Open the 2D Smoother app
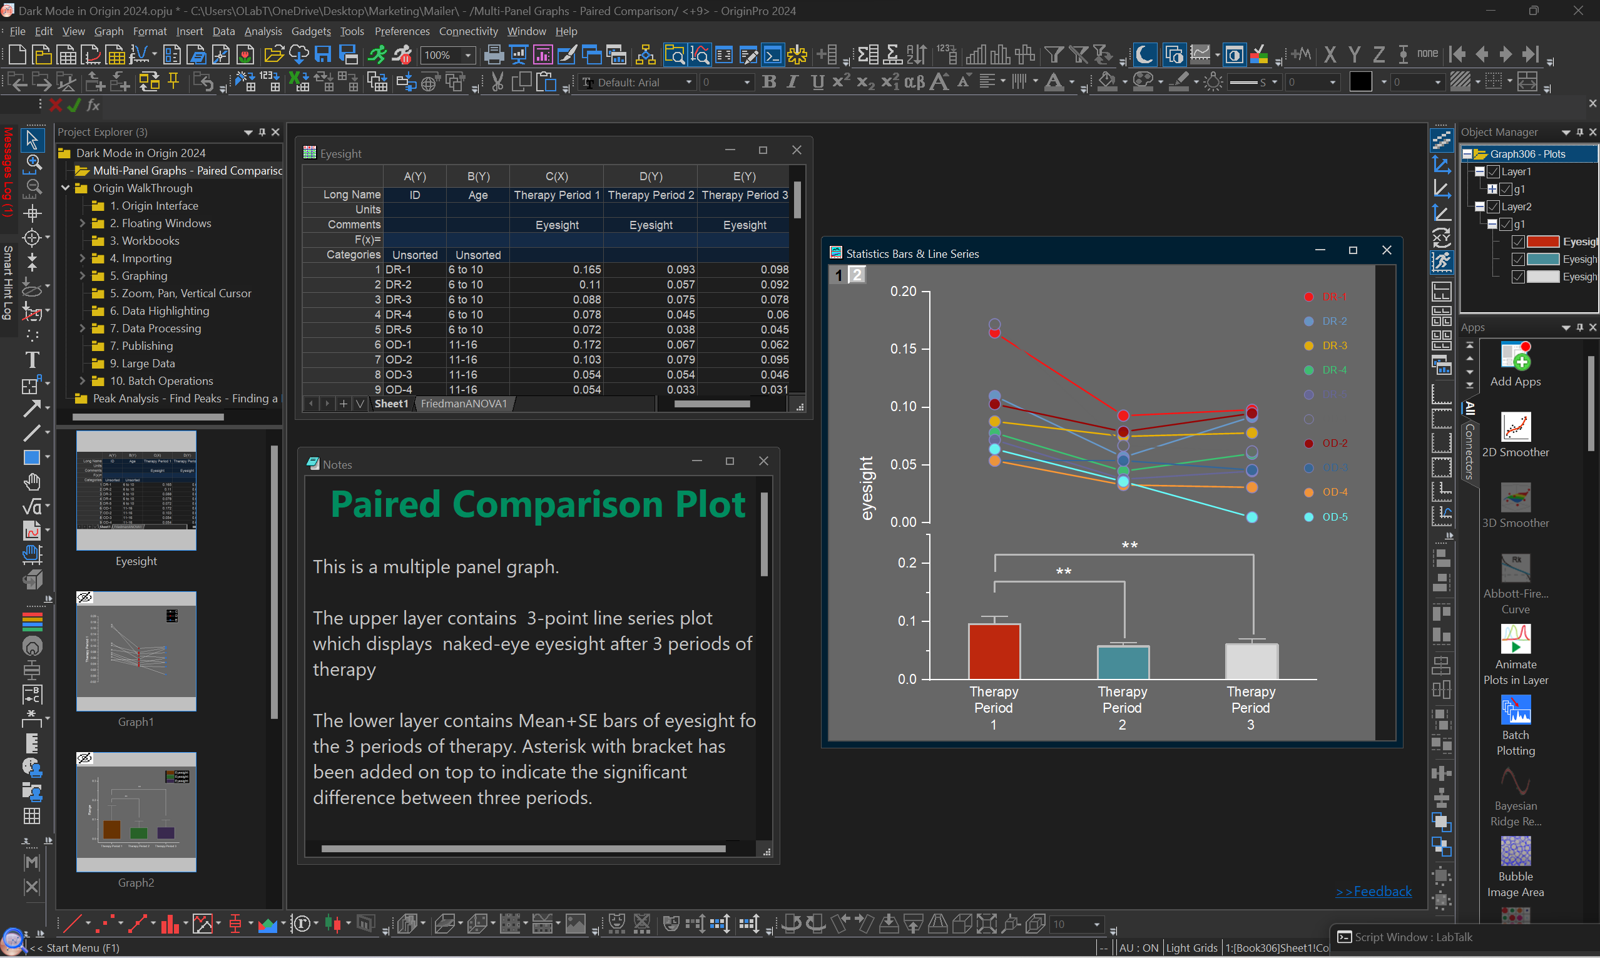 pyautogui.click(x=1515, y=428)
